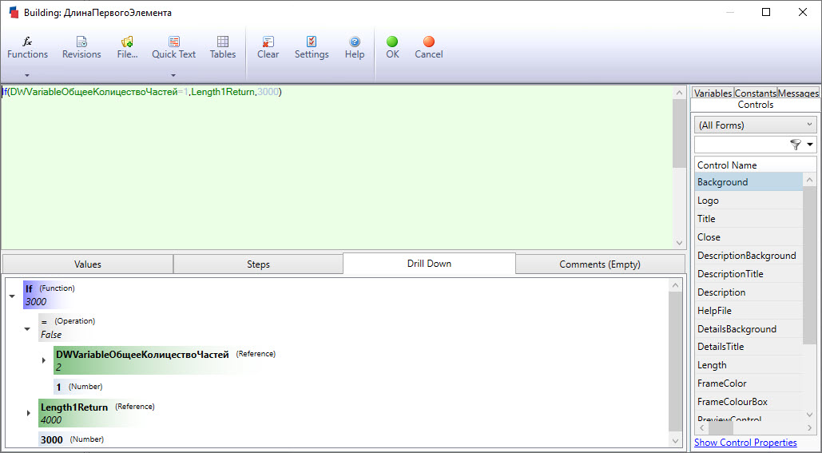Image resolution: width=822 pixels, height=453 pixels.
Task: Select the = (Operation) False node
Action: pos(67,328)
